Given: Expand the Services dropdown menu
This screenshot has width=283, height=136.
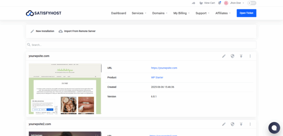Looking at the screenshot, I should click(139, 13).
